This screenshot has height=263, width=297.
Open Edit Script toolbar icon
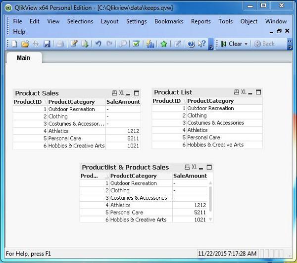[x=74, y=44]
